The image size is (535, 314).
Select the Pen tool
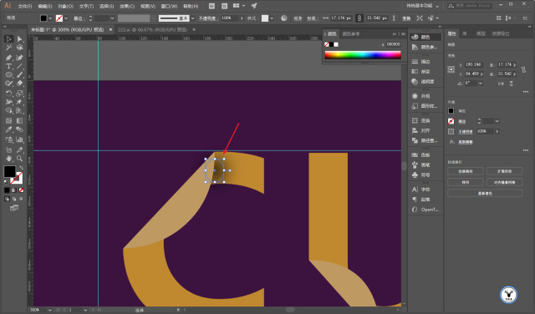(x=9, y=58)
